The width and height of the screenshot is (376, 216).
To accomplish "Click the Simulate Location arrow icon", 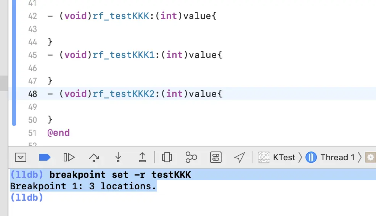I will coord(239,158).
